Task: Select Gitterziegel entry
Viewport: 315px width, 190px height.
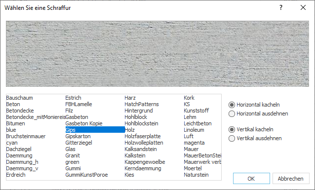Action: [79, 143]
